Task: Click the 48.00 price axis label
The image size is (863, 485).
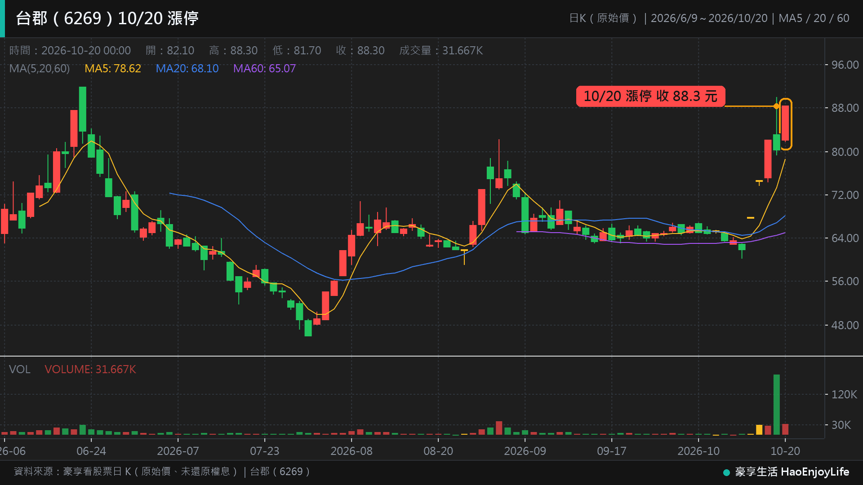Action: (845, 325)
